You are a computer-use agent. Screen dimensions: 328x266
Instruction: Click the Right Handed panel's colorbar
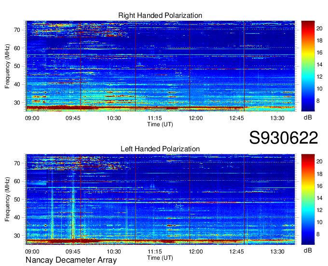[308, 66]
